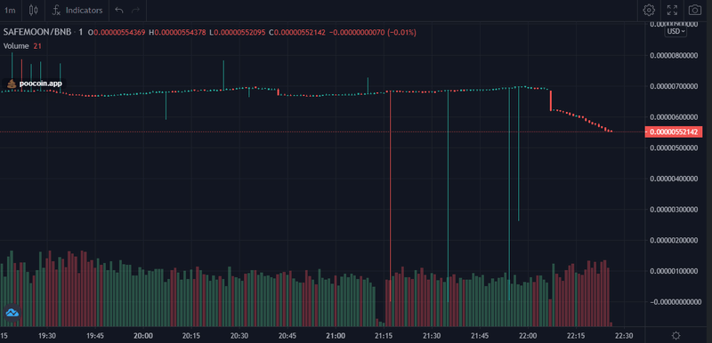
Task: Click the Volume indicator label
Action: (16, 46)
